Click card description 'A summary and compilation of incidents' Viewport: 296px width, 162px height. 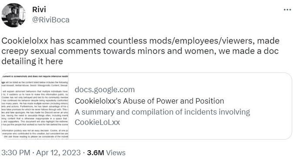pyautogui.click(x=145, y=112)
